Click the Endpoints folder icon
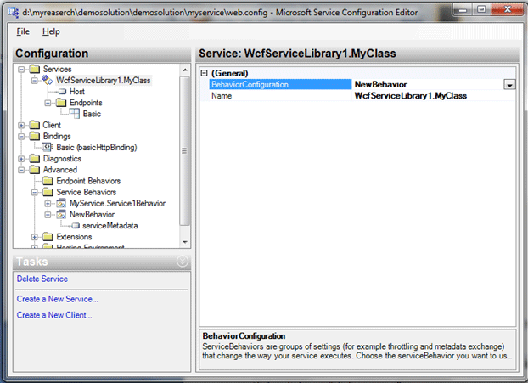 coord(61,103)
